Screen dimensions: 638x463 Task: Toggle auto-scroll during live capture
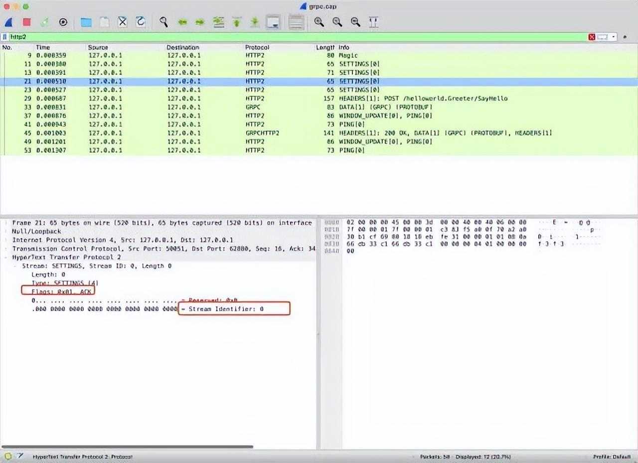pos(273,22)
